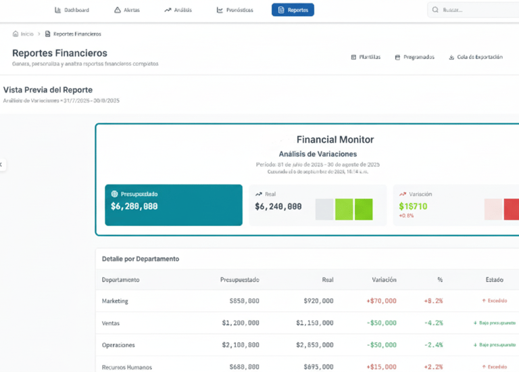This screenshot has width=519, height=372.
Task: Sort by Presupuestado column header
Action: pyautogui.click(x=240, y=279)
